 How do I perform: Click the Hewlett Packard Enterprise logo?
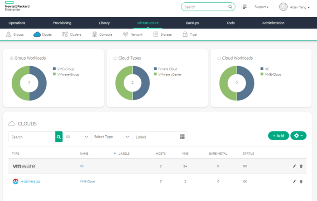pyautogui.click(x=17, y=6)
